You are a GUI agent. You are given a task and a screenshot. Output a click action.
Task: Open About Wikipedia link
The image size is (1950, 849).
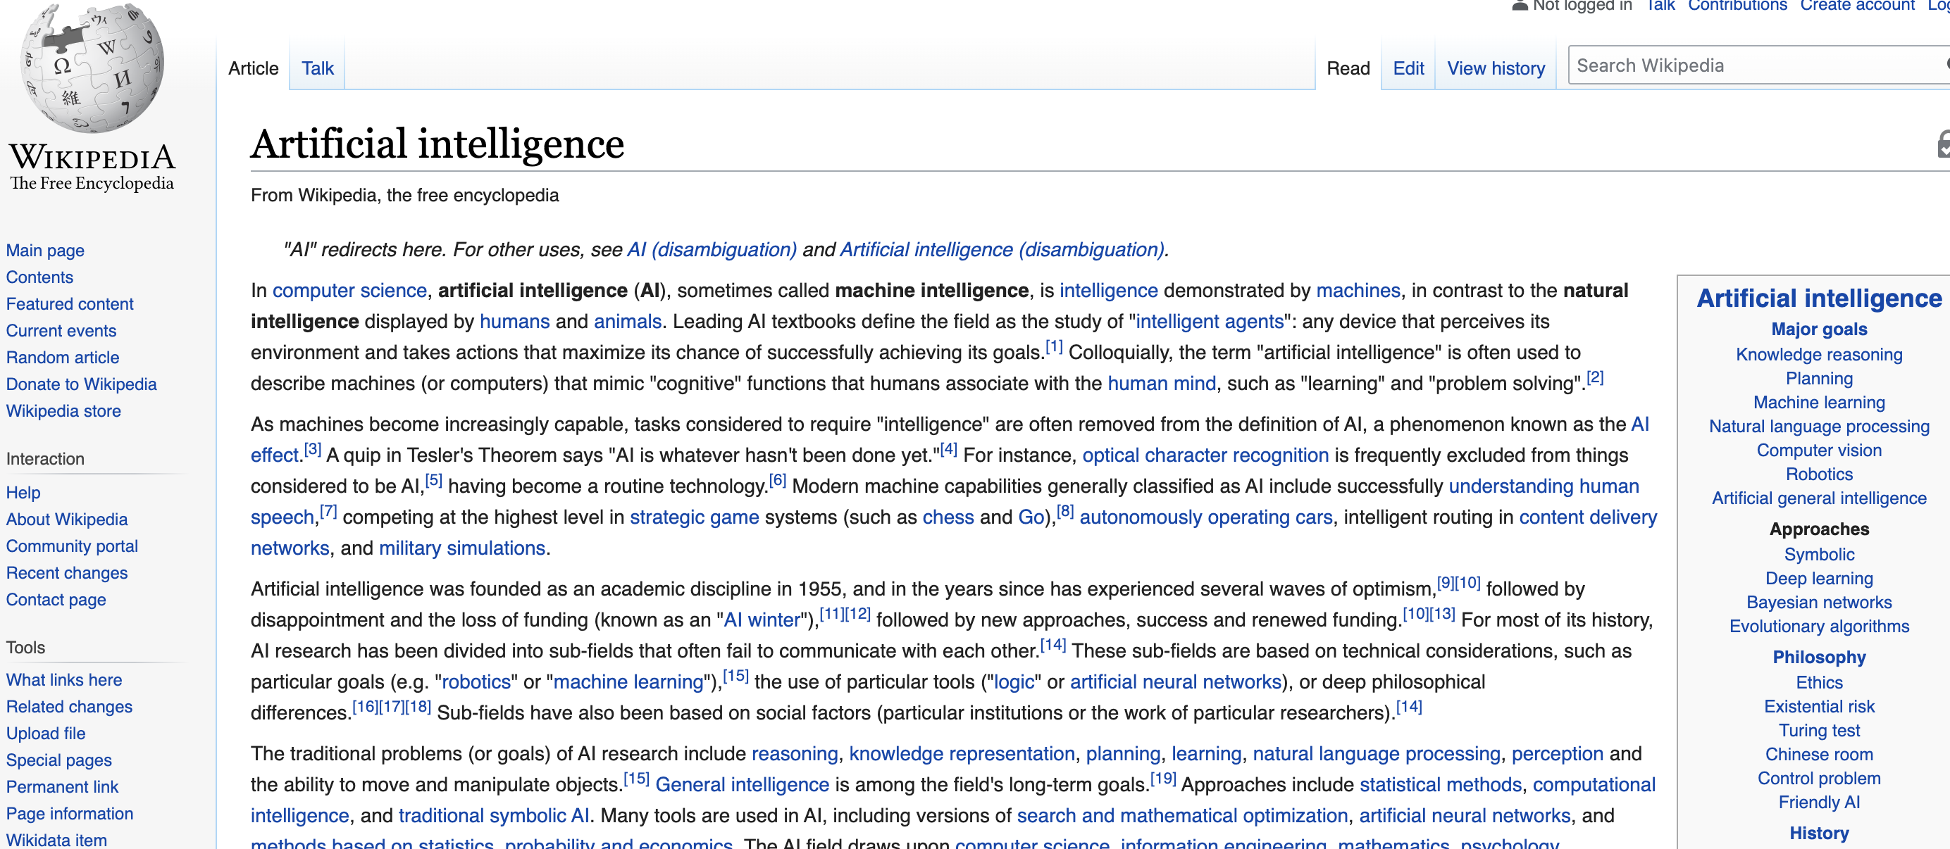(x=67, y=519)
